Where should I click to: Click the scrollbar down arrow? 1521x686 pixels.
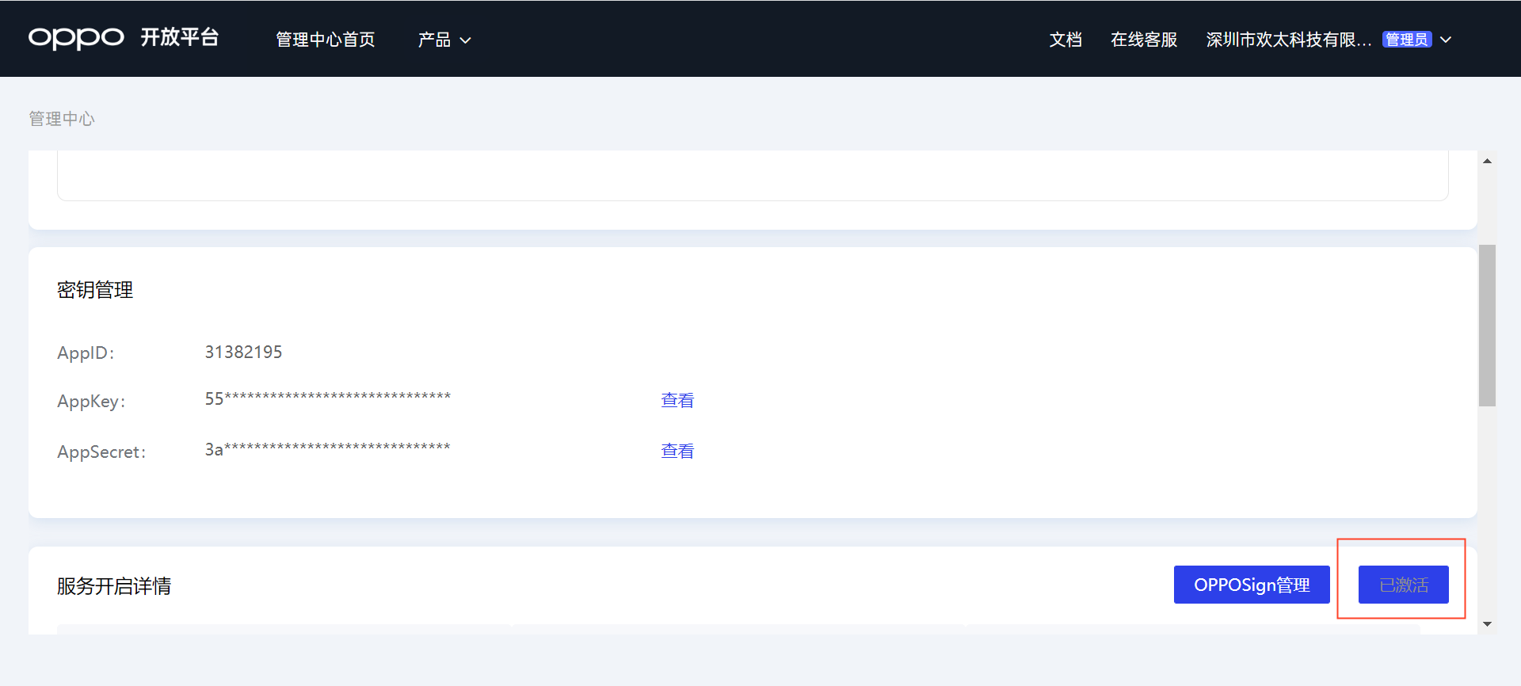point(1487,624)
